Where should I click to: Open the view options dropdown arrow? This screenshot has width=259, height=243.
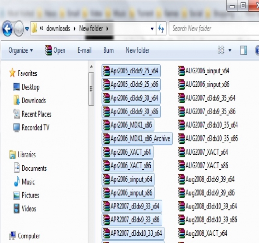[x=230, y=51]
